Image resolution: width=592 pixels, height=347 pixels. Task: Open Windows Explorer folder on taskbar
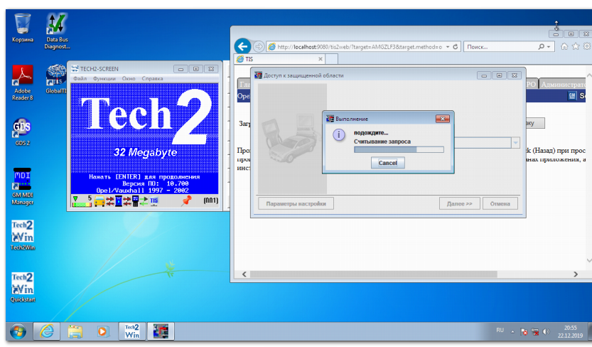pyautogui.click(x=75, y=331)
